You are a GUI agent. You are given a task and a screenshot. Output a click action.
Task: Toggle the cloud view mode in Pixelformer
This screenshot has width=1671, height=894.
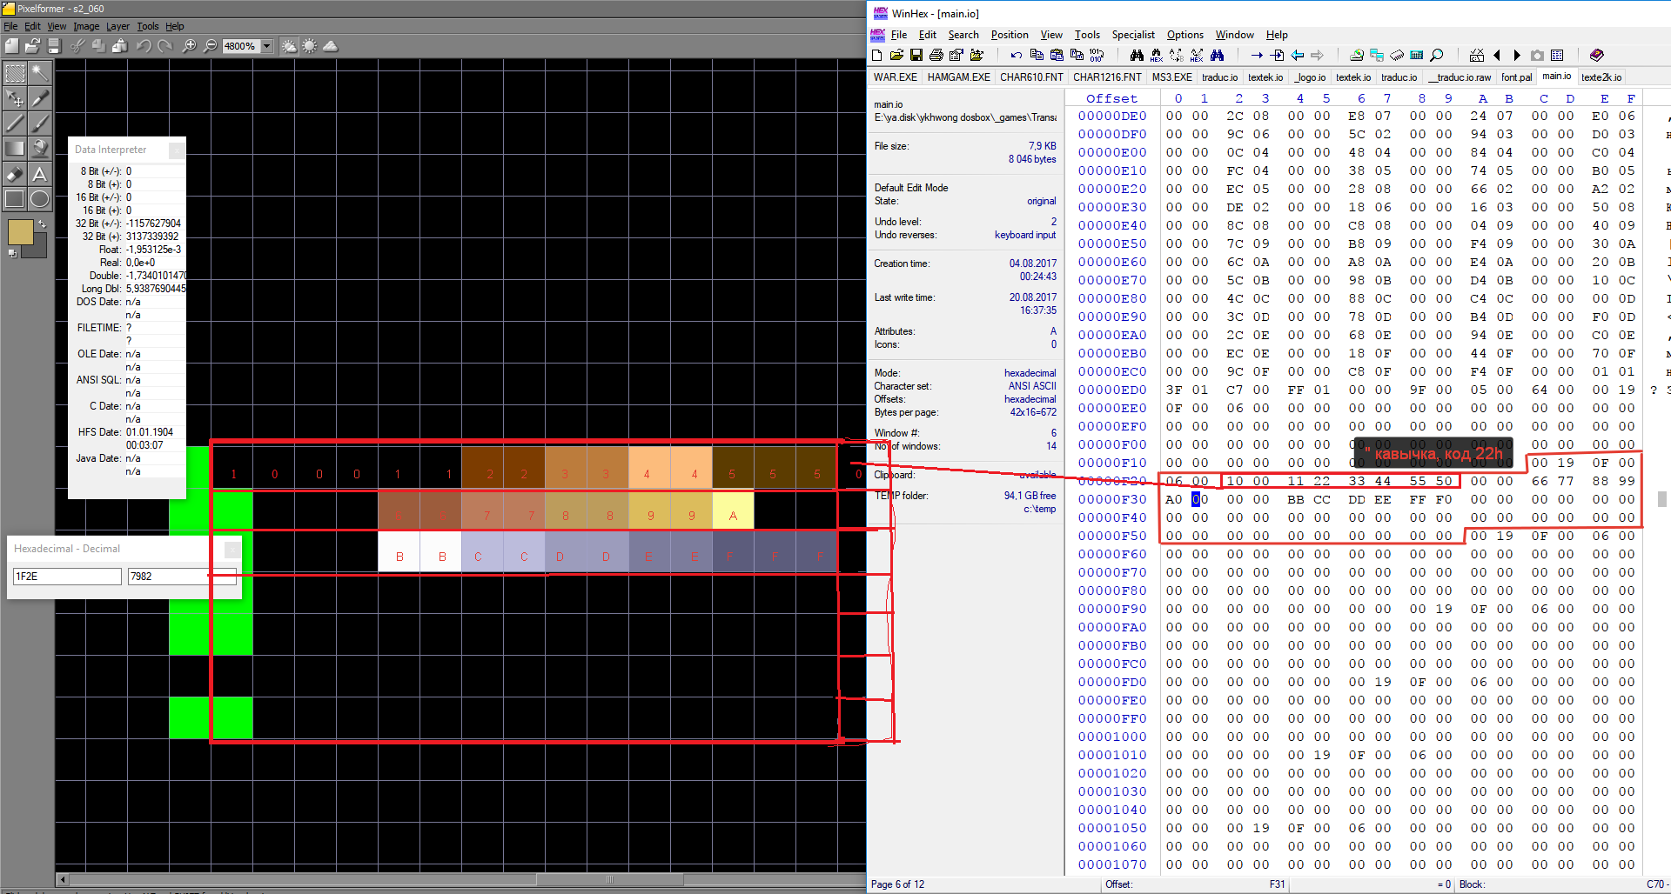point(331,46)
